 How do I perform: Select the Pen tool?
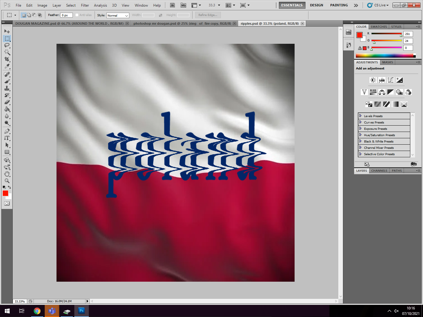tap(7, 131)
